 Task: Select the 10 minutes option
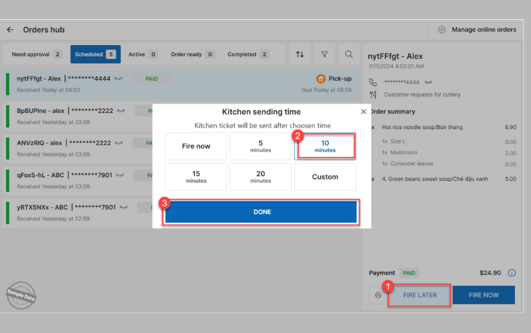coord(325,147)
